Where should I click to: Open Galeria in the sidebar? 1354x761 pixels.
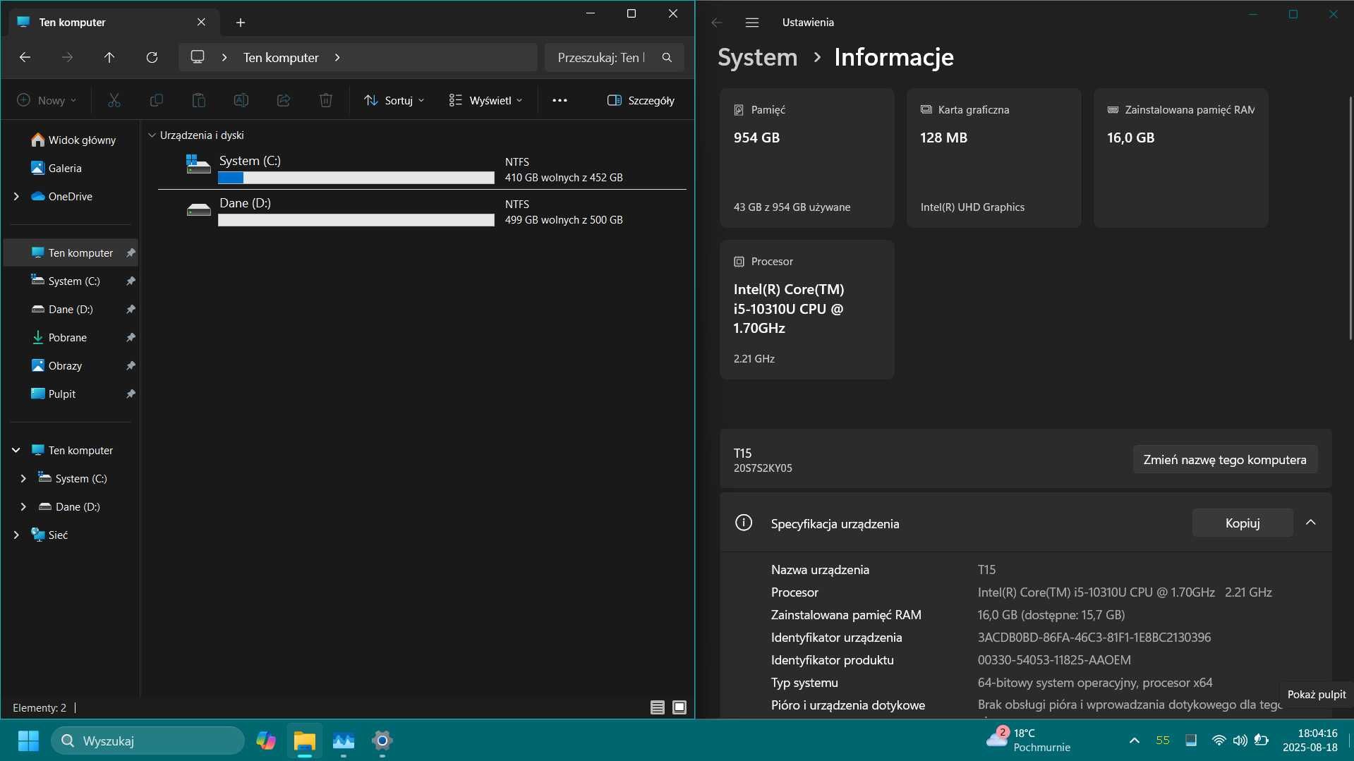pyautogui.click(x=56, y=169)
